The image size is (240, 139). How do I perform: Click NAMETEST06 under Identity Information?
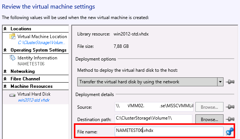(x=31, y=64)
